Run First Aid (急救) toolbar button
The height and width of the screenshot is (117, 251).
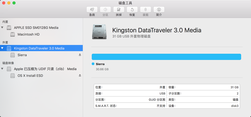[x=92, y=9]
